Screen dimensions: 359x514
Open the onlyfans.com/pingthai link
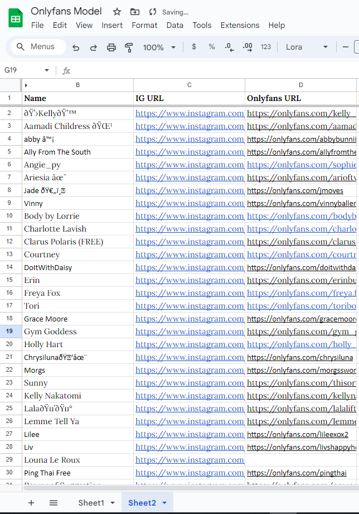(297, 473)
